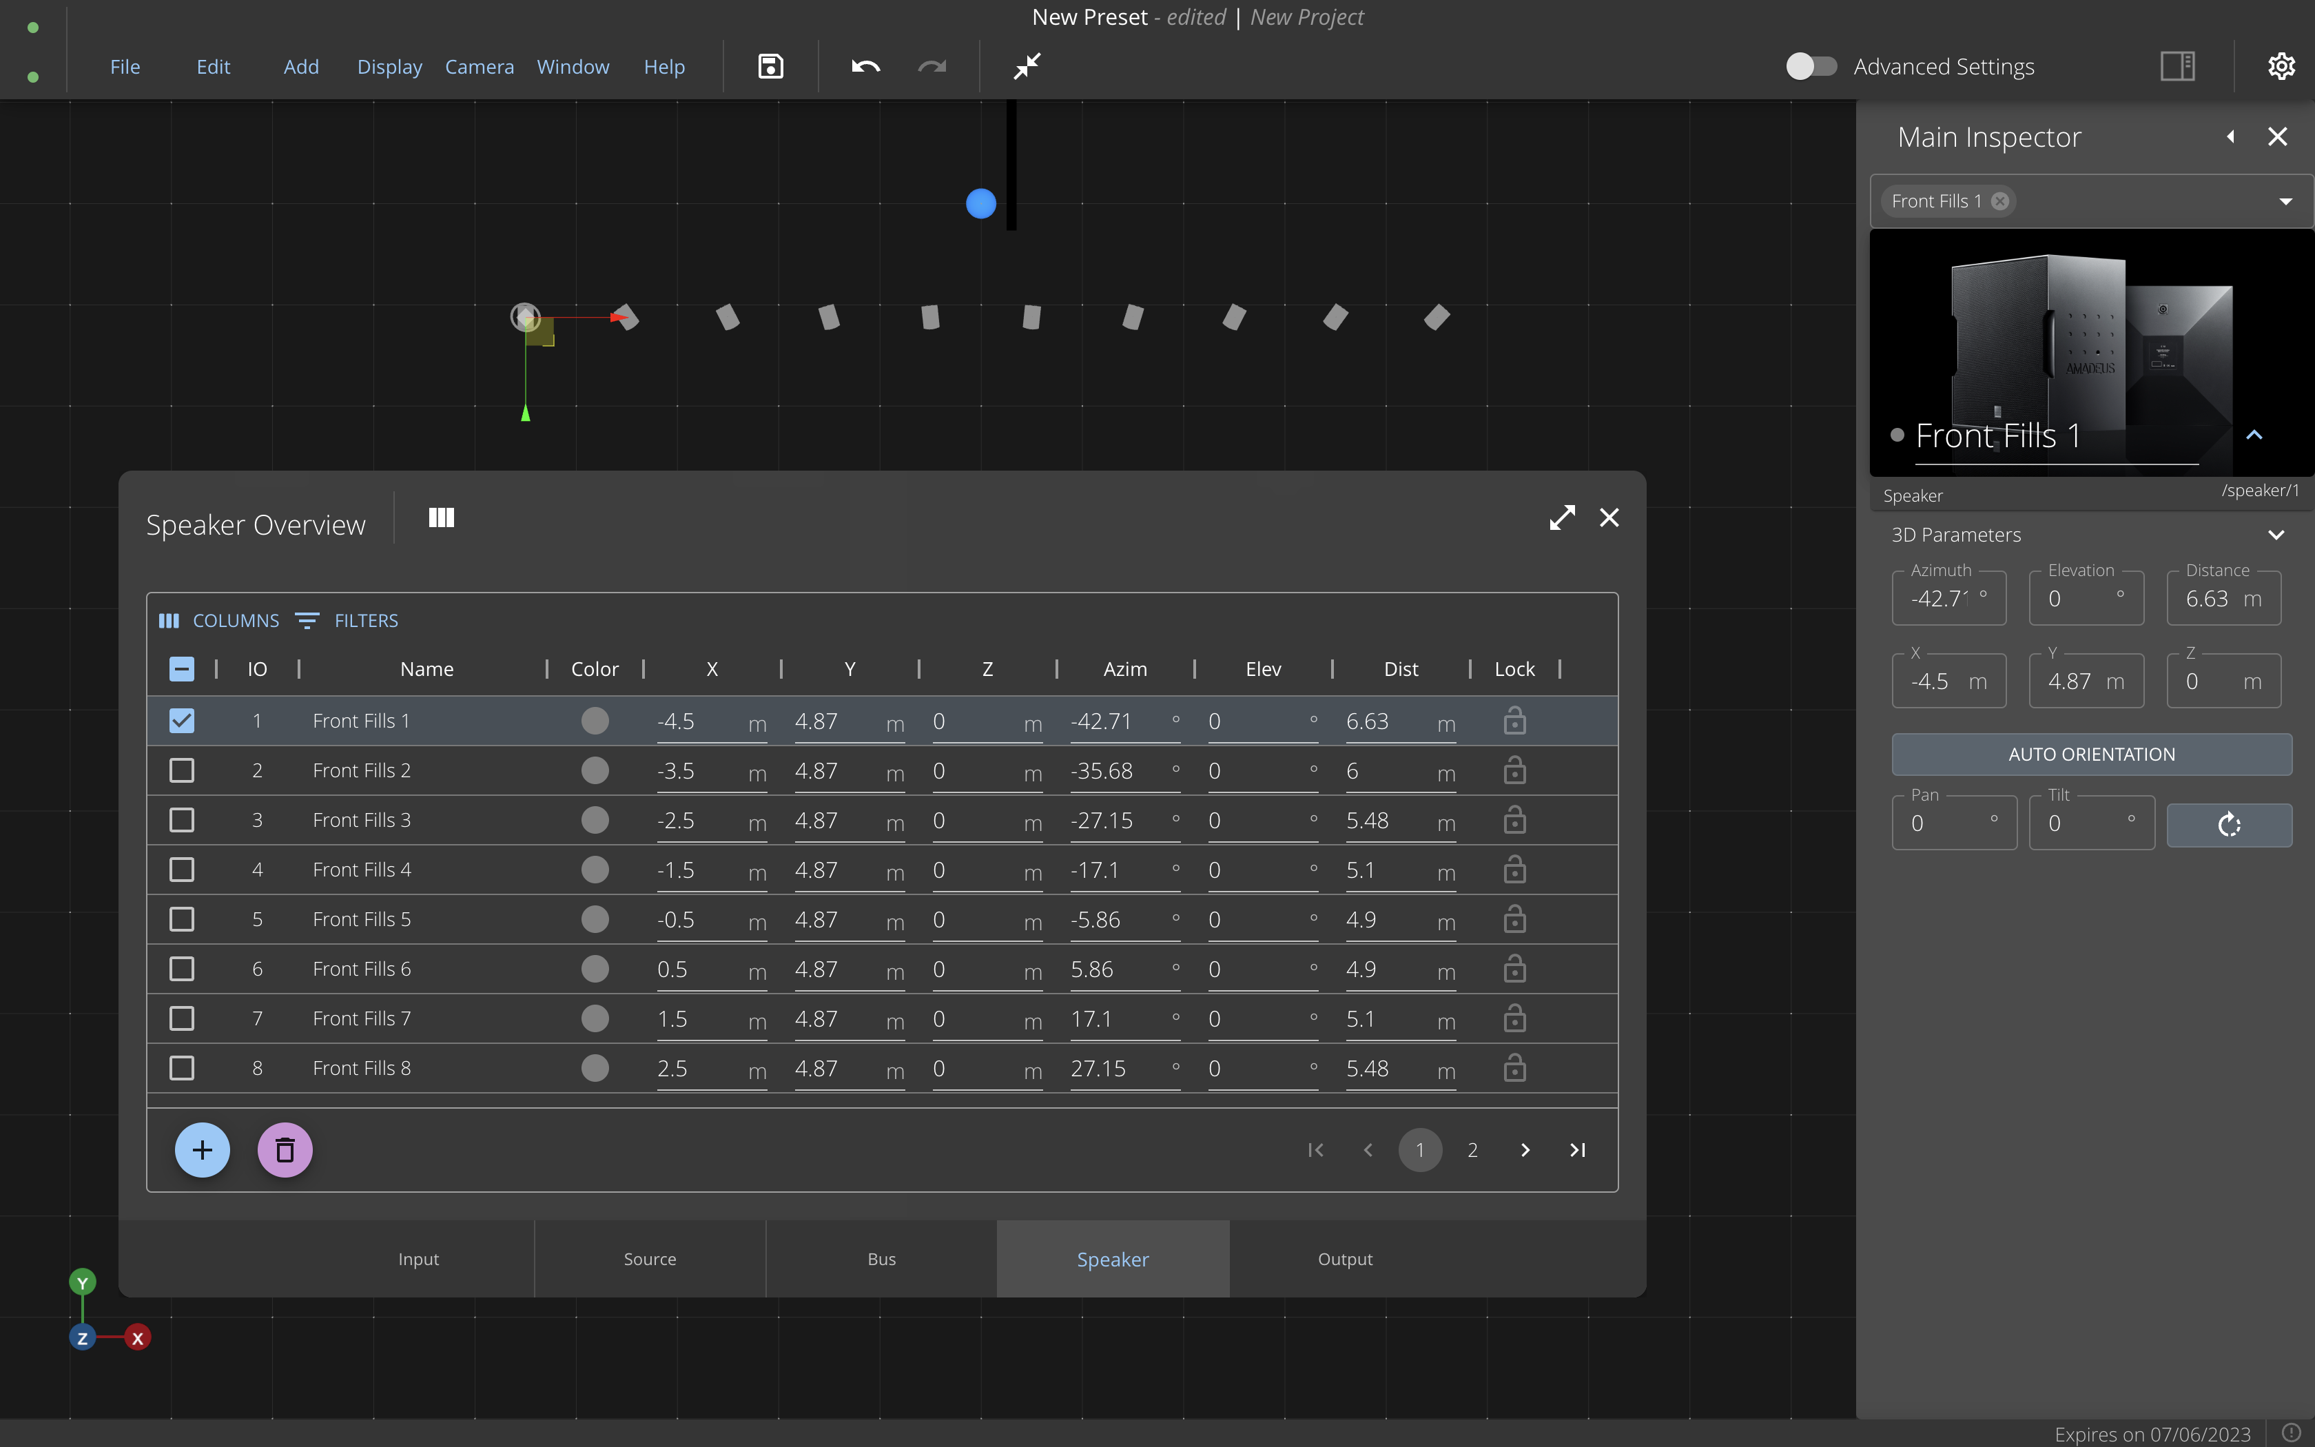The height and width of the screenshot is (1447, 2315).
Task: Open the Camera menu
Action: point(480,67)
